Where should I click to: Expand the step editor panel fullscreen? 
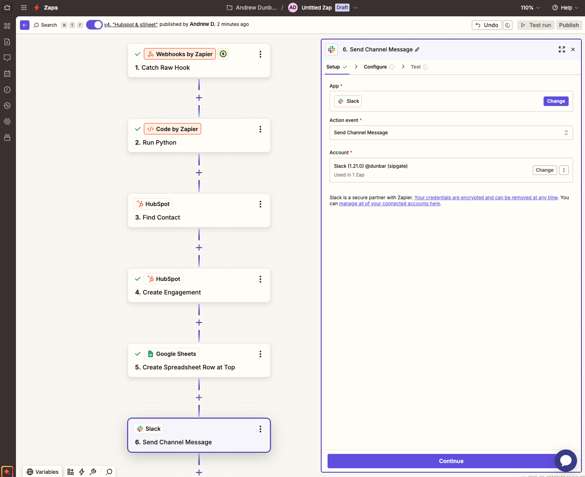(x=562, y=49)
